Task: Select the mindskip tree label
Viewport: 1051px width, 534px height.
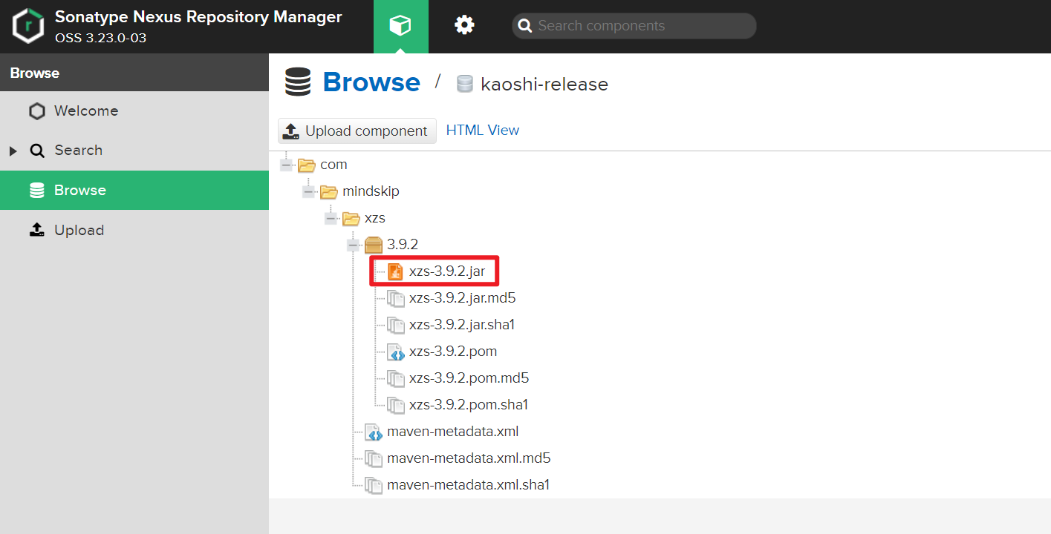Action: 371,191
